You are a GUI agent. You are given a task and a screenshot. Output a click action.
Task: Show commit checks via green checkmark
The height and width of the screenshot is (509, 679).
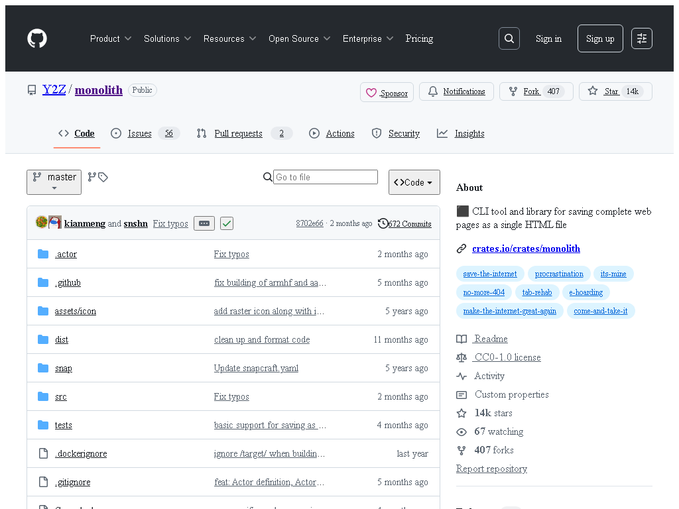coord(227,223)
